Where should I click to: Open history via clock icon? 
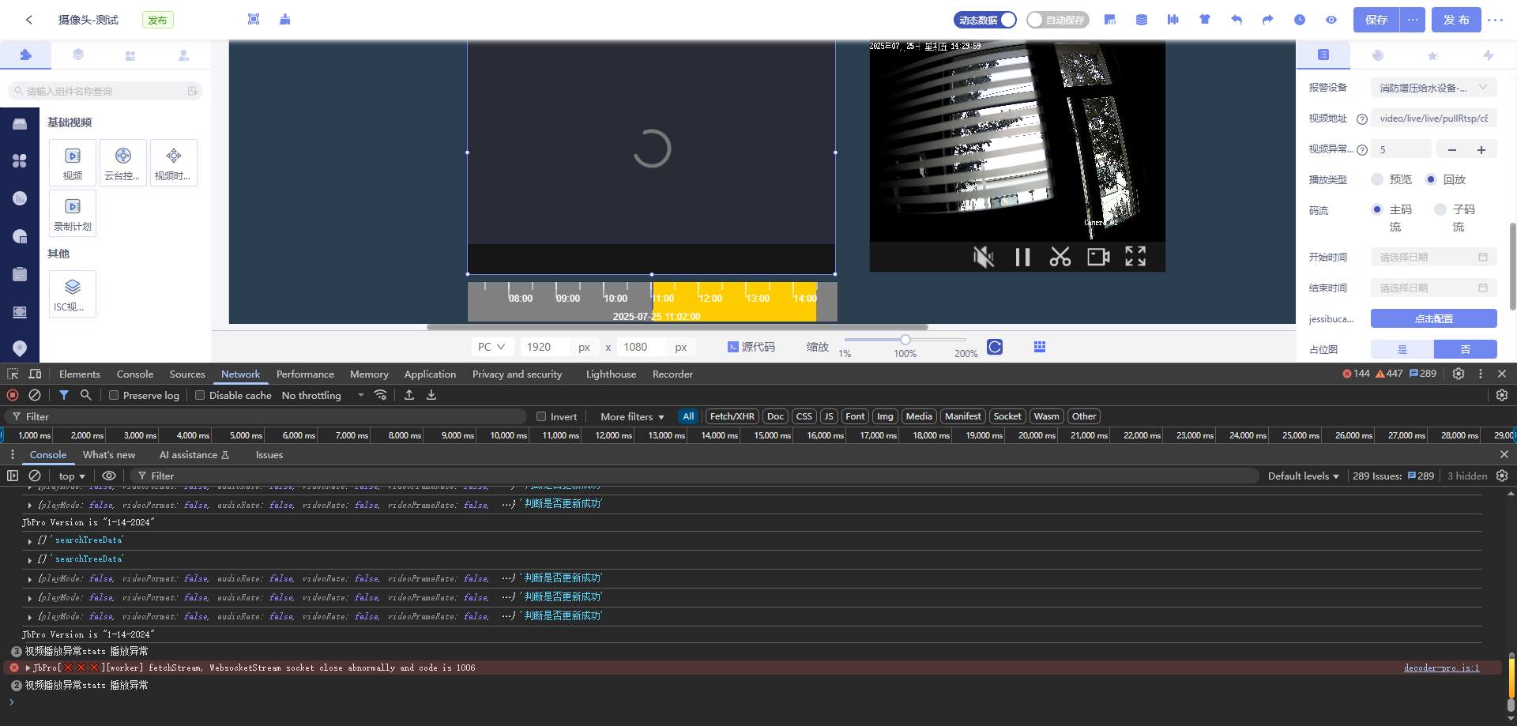coord(1300,20)
